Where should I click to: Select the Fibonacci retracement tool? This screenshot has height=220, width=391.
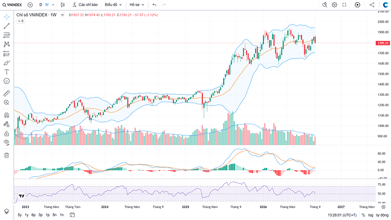[7, 35]
